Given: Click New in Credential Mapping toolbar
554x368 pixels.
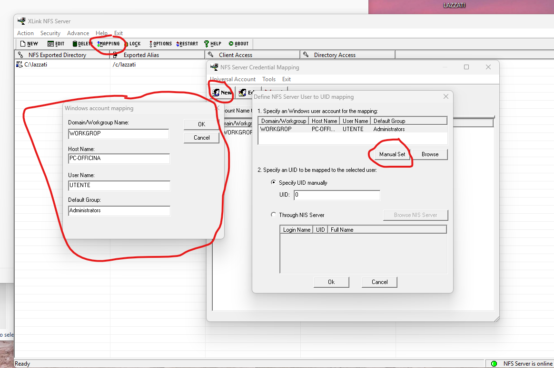Looking at the screenshot, I should coord(222,93).
